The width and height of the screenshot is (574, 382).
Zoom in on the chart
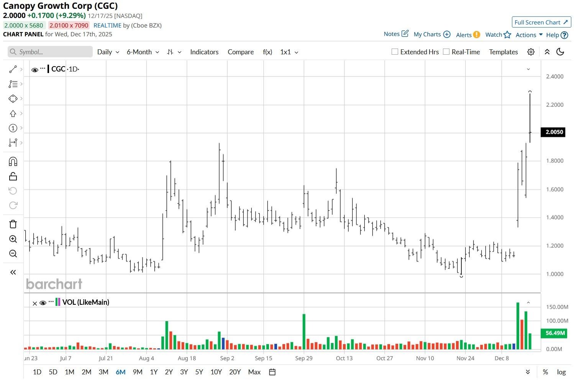[x=13, y=239]
